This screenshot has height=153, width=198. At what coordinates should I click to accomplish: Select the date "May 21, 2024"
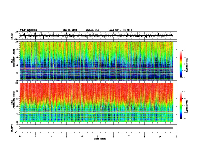[70, 30]
